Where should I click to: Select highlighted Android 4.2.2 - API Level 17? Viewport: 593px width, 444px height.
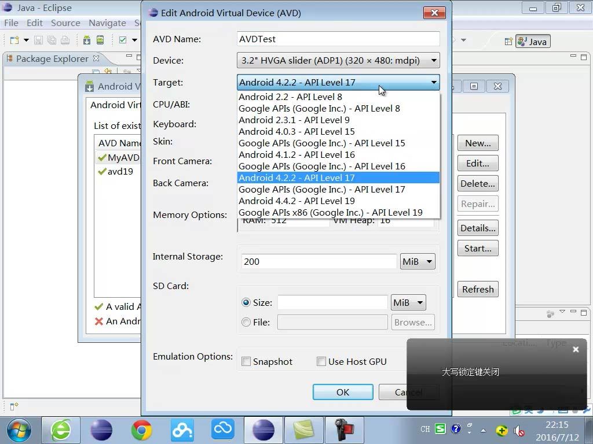point(338,178)
